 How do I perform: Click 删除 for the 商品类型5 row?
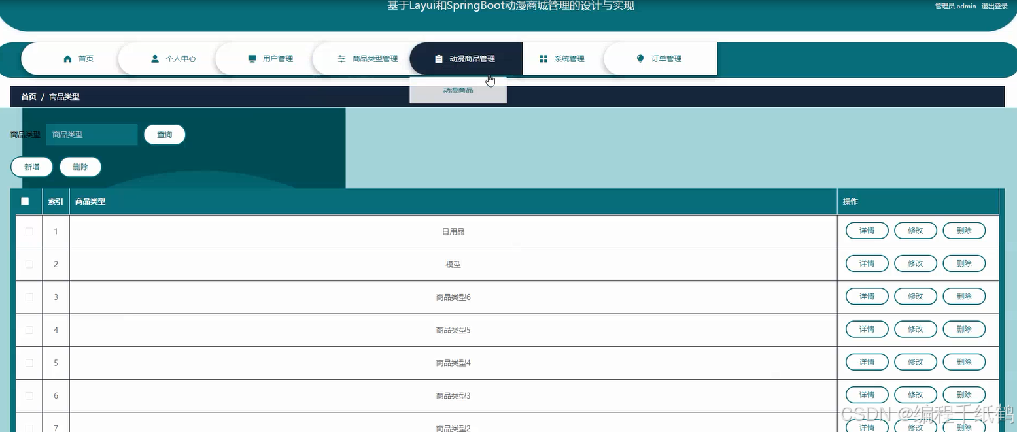point(964,329)
